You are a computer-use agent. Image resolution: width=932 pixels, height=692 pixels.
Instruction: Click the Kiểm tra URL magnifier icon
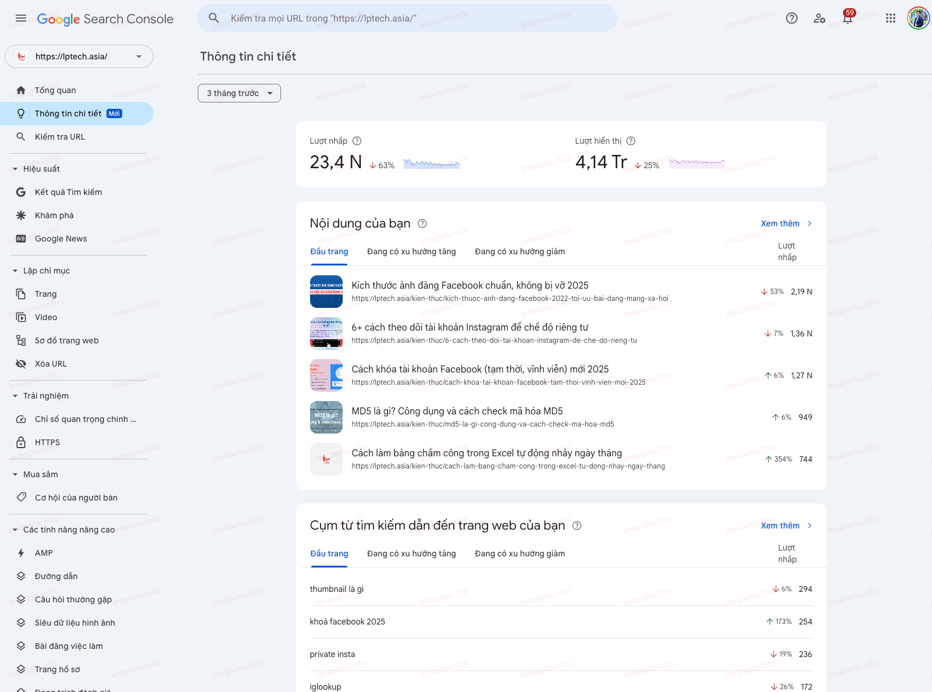click(x=21, y=137)
